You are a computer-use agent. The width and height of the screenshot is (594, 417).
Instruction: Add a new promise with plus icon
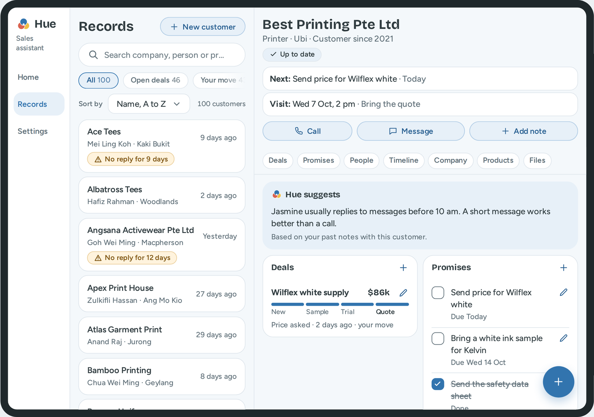coord(564,267)
